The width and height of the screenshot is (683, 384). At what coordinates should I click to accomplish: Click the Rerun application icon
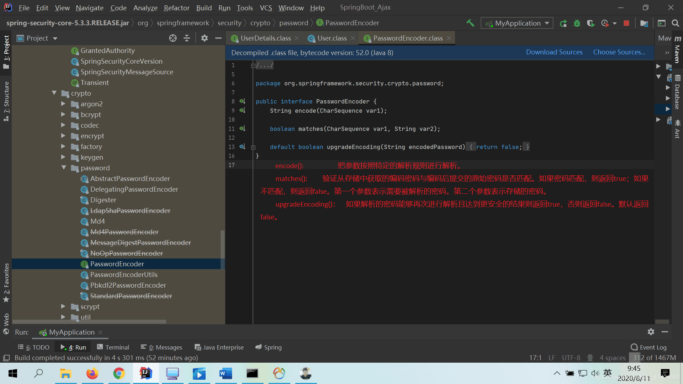(563, 23)
